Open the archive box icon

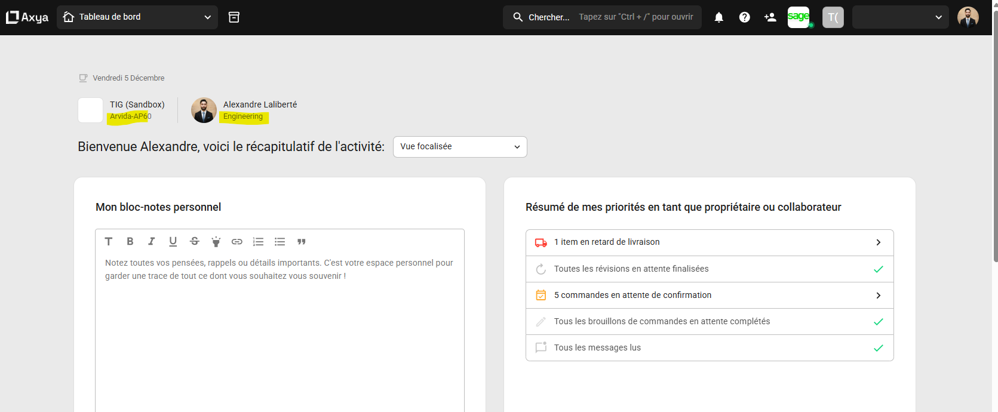pos(234,17)
